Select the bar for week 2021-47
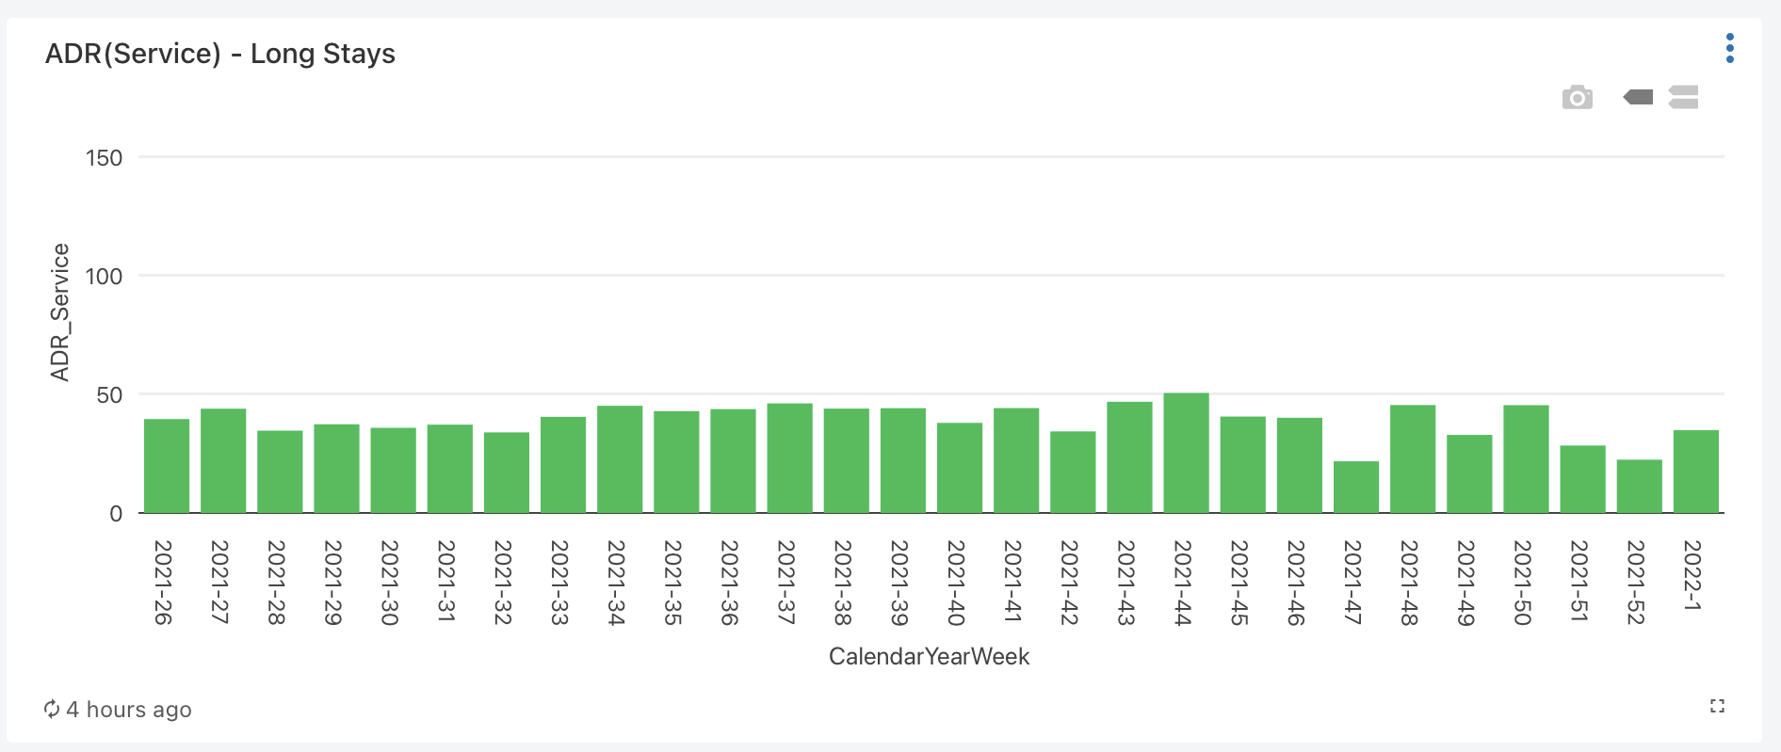 1356,487
